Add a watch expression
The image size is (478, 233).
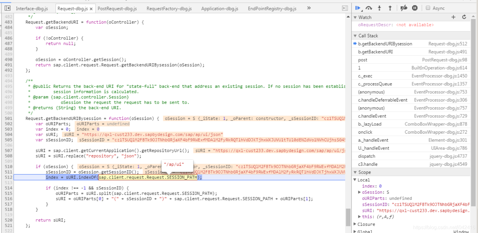click(x=454, y=17)
